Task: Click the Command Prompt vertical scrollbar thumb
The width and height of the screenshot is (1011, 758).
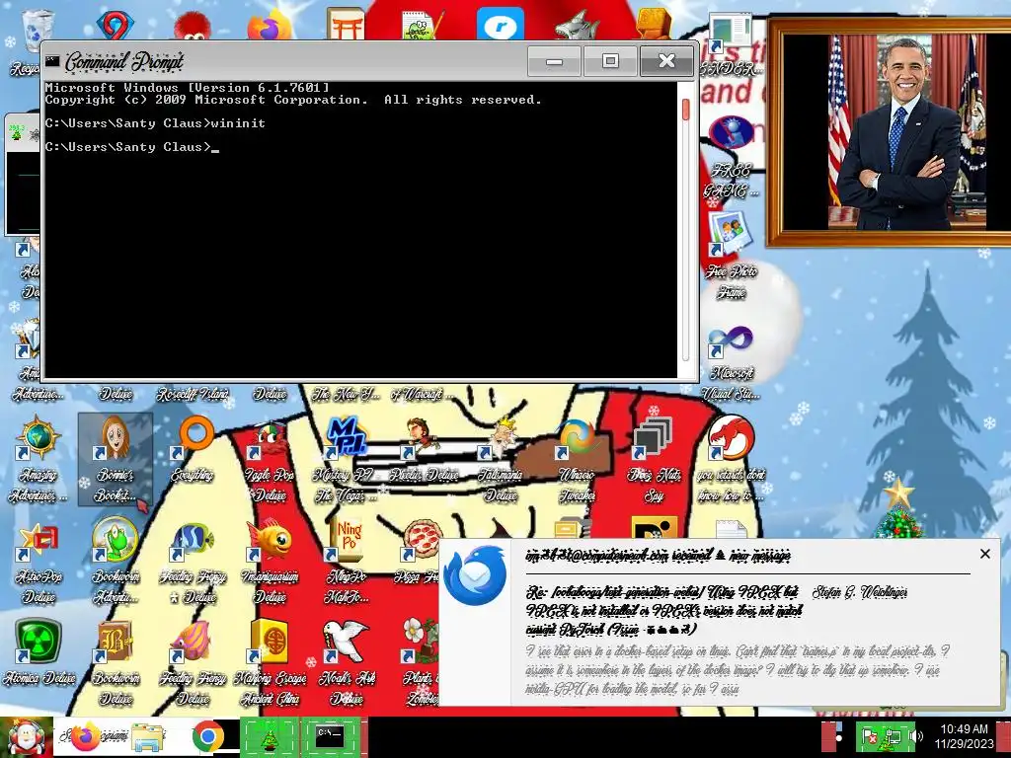Action: (x=685, y=110)
